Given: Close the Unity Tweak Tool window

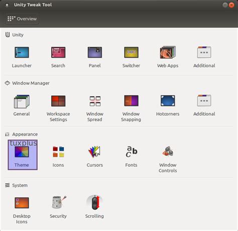Looking at the screenshot, I should (231, 5).
